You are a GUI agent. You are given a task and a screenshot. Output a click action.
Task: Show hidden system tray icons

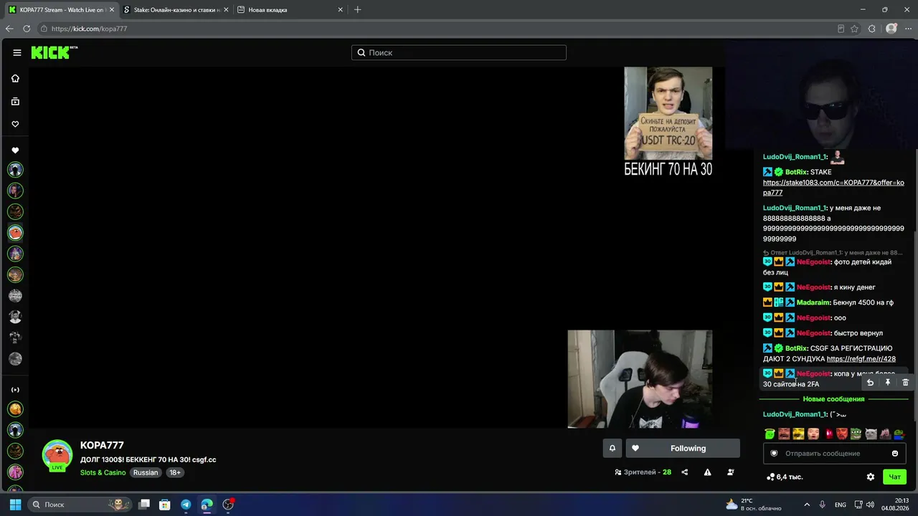[807, 505]
